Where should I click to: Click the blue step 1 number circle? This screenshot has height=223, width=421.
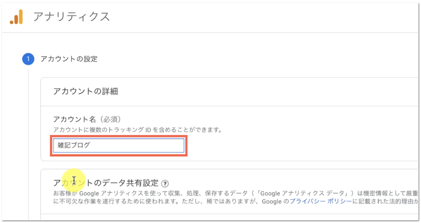point(28,59)
